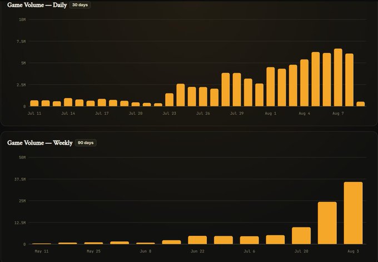378x262 pixels.
Task: Click the 'Jun 22' x-axis label
Action: coord(197,251)
